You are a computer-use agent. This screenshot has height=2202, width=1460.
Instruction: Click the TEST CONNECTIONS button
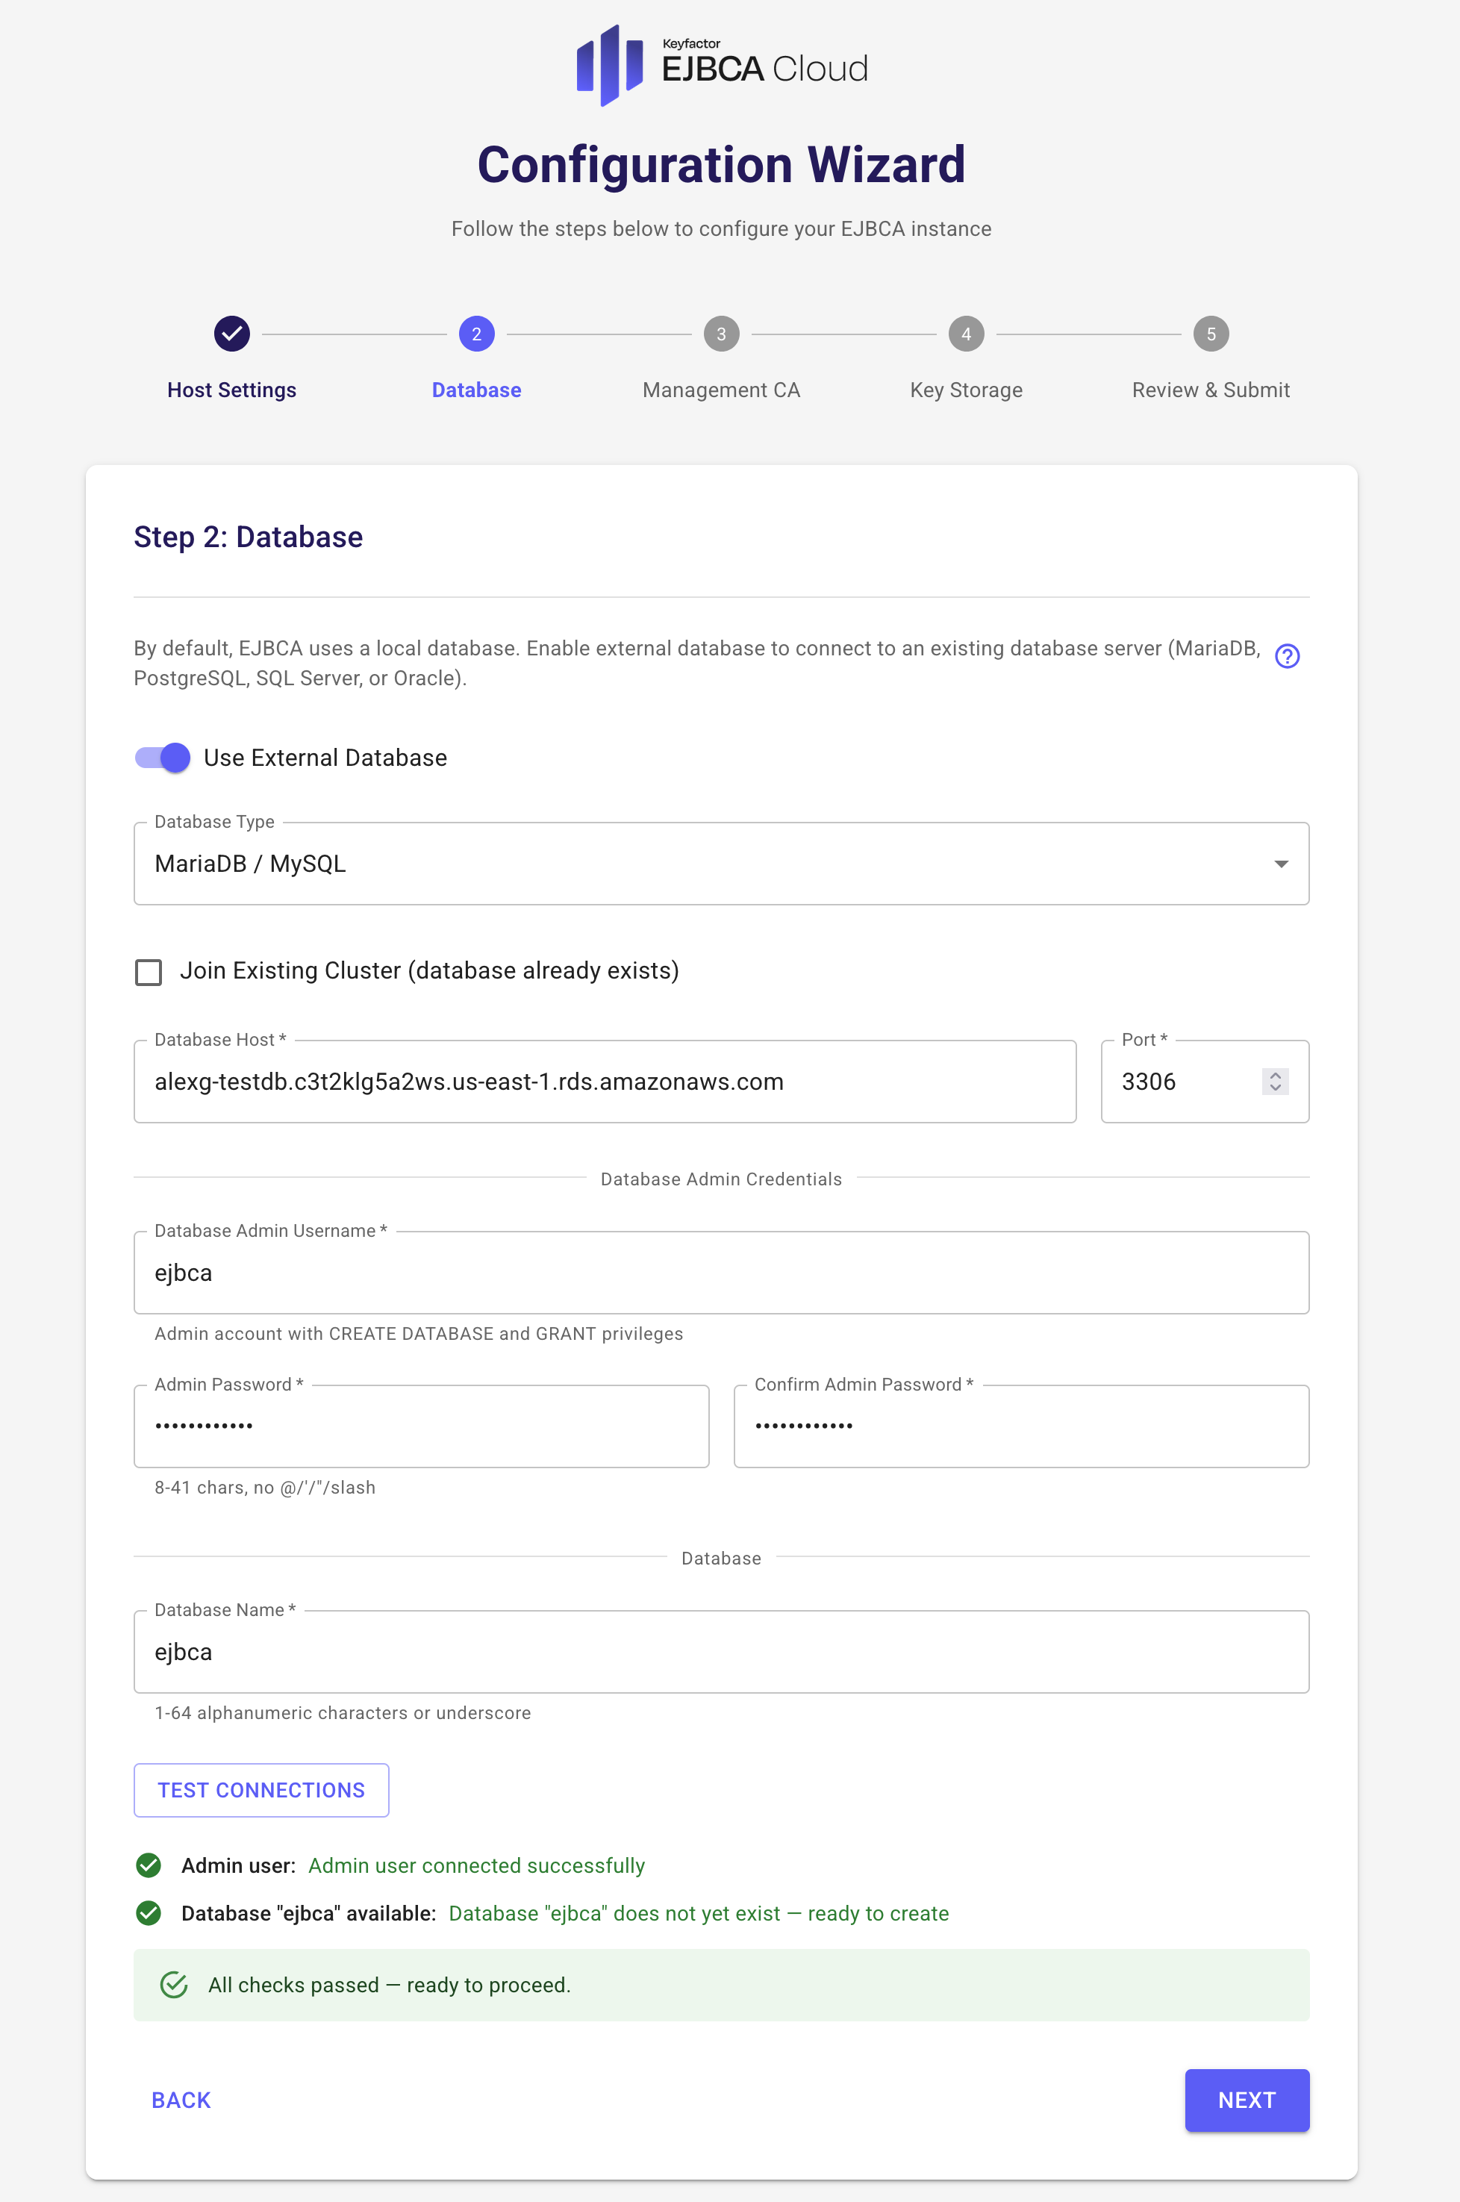tap(261, 1789)
